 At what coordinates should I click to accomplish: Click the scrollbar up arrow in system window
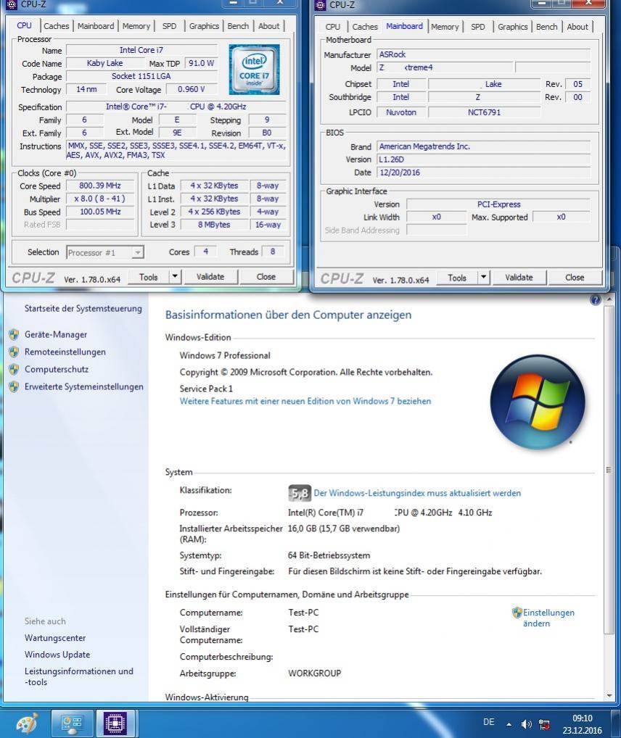609,299
